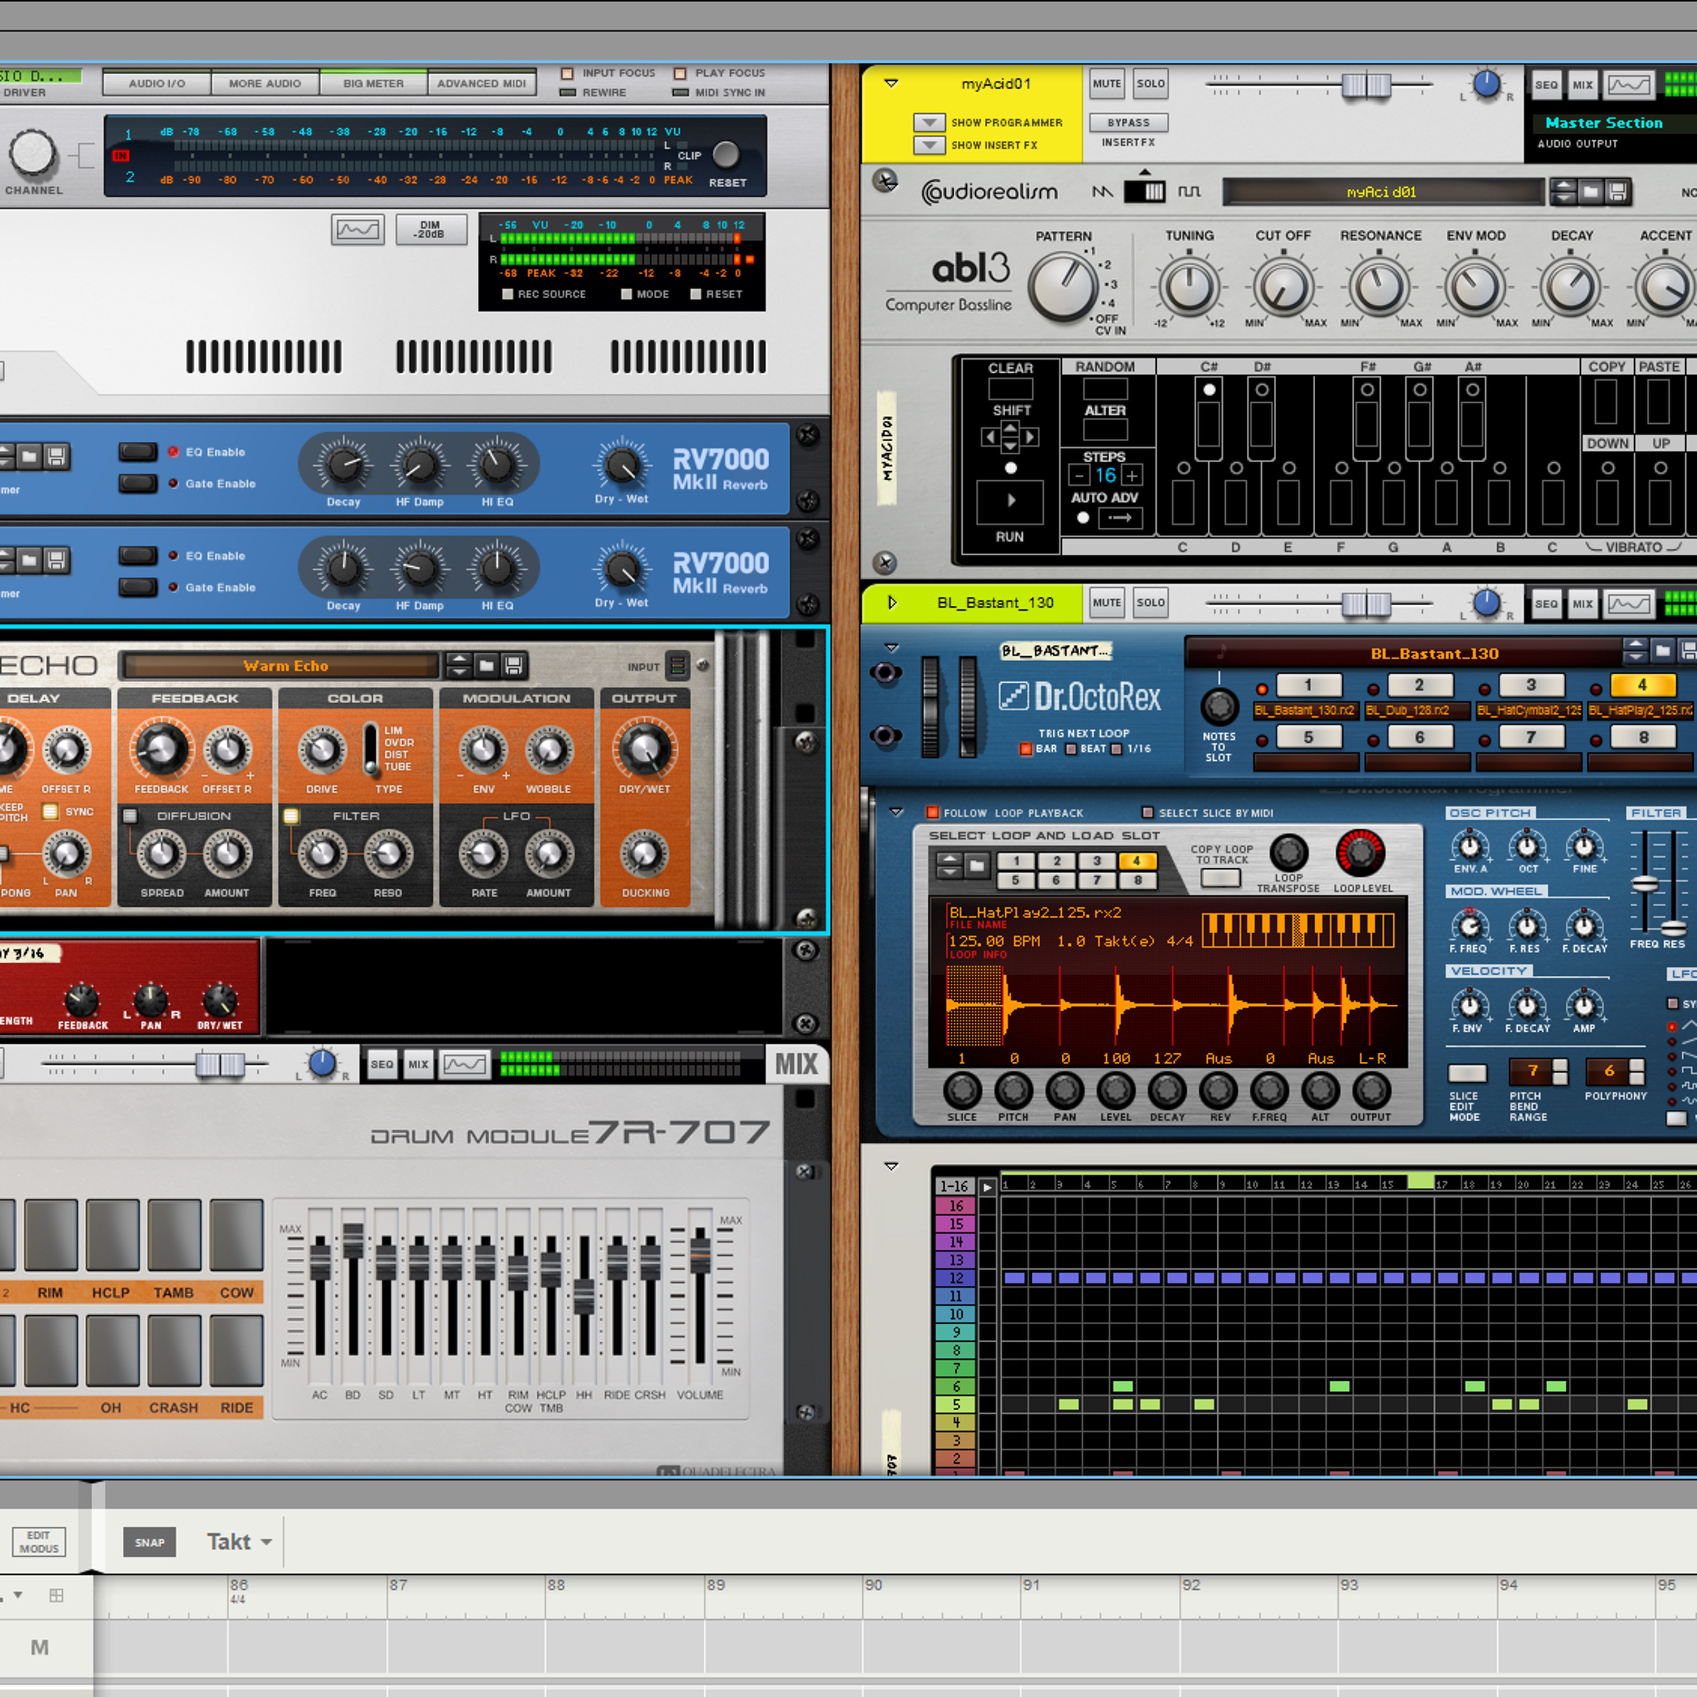Screen dimensions: 1697x1697
Task: Enable the Echo DIFFUSION checkbox
Action: click(x=130, y=816)
